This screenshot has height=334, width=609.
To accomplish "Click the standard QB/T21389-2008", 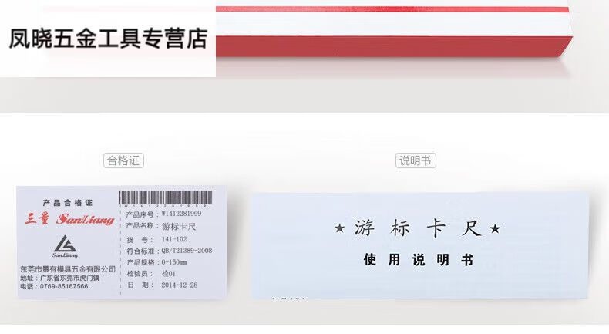I will pos(187,251).
